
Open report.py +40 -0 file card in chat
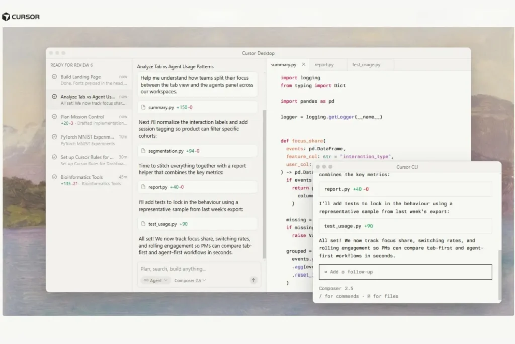197,187
